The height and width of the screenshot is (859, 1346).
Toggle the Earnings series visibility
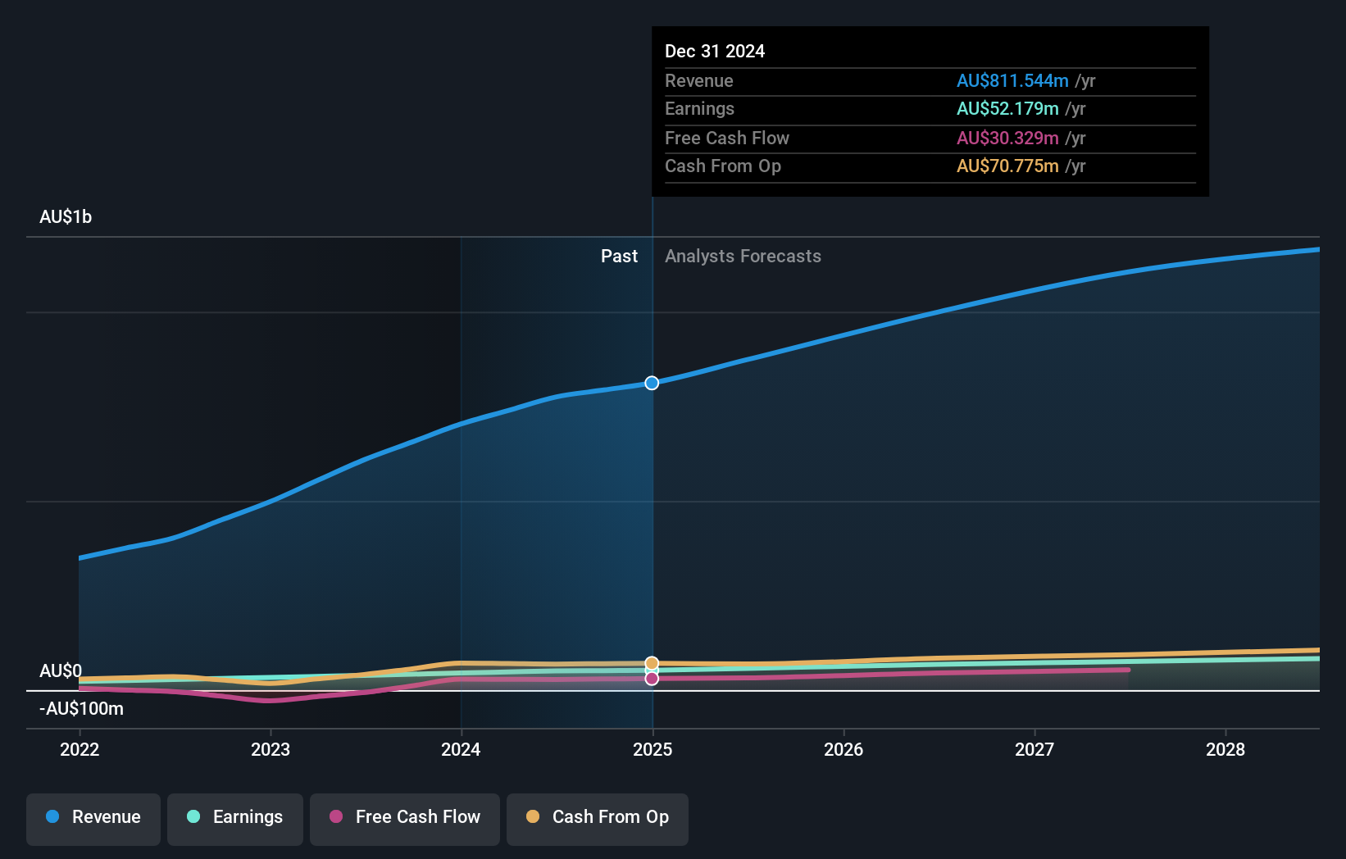click(x=234, y=817)
